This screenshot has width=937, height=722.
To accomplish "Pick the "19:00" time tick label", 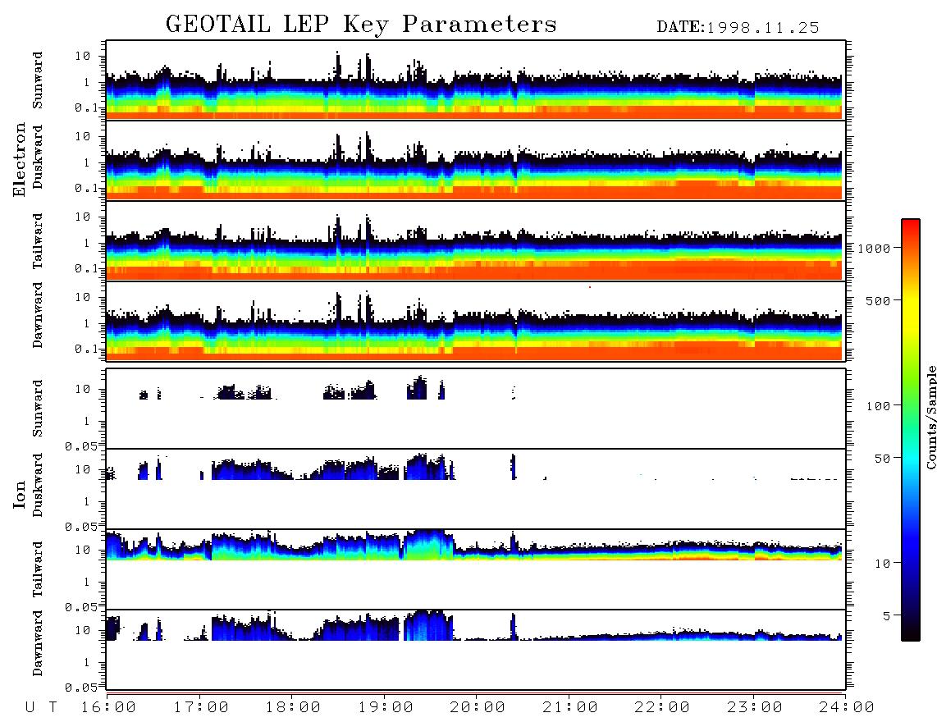I will point(386,707).
